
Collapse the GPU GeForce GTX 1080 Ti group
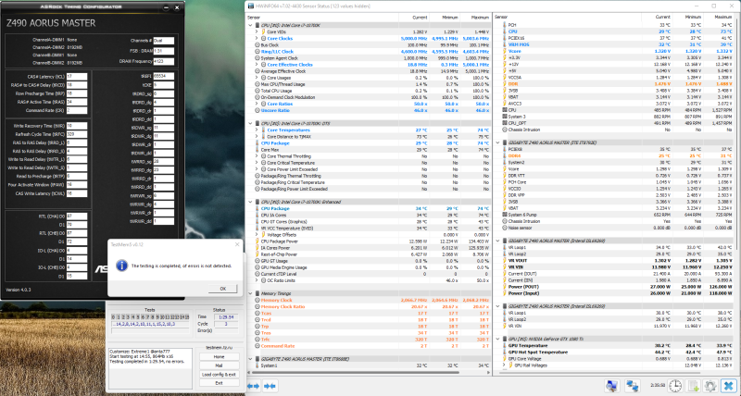coord(497,339)
